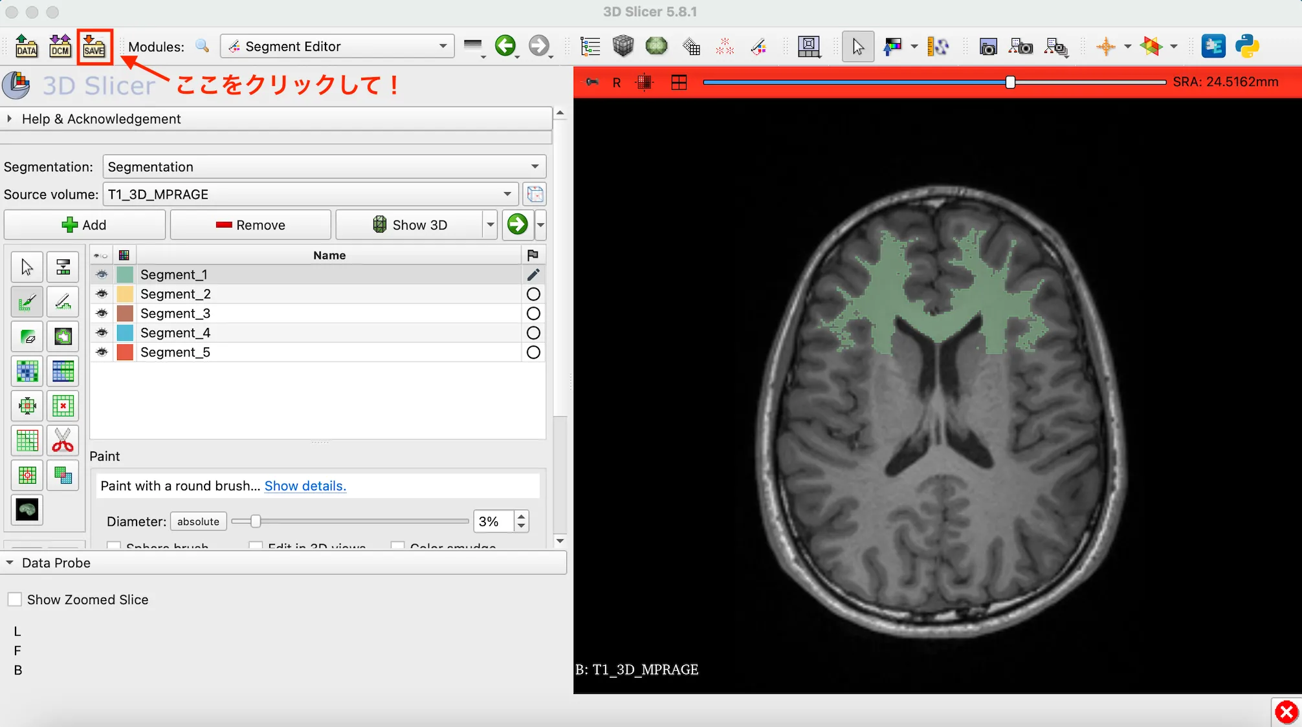Enable the Show Zoomed Slice checkbox
Image resolution: width=1302 pixels, height=727 pixels.
pyautogui.click(x=15, y=599)
